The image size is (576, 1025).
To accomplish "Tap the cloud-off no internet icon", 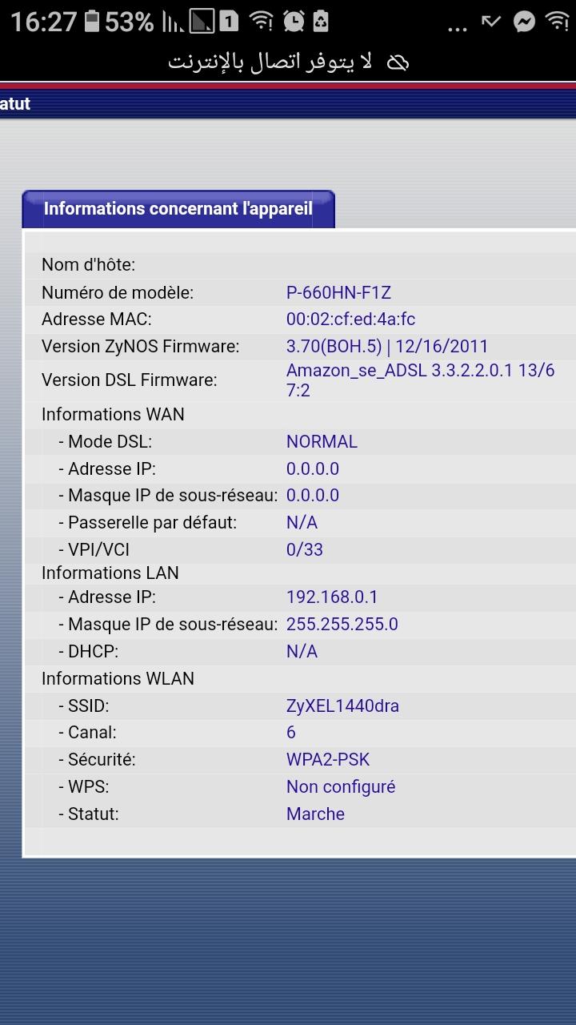I will point(398,62).
